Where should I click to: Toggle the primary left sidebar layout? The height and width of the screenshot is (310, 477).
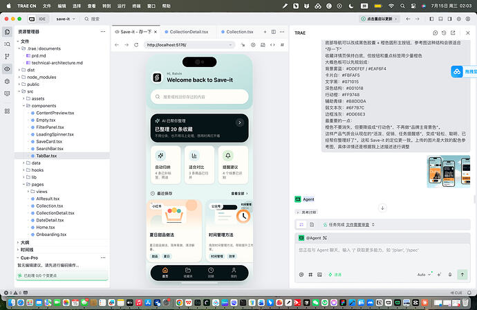[x=431, y=19]
